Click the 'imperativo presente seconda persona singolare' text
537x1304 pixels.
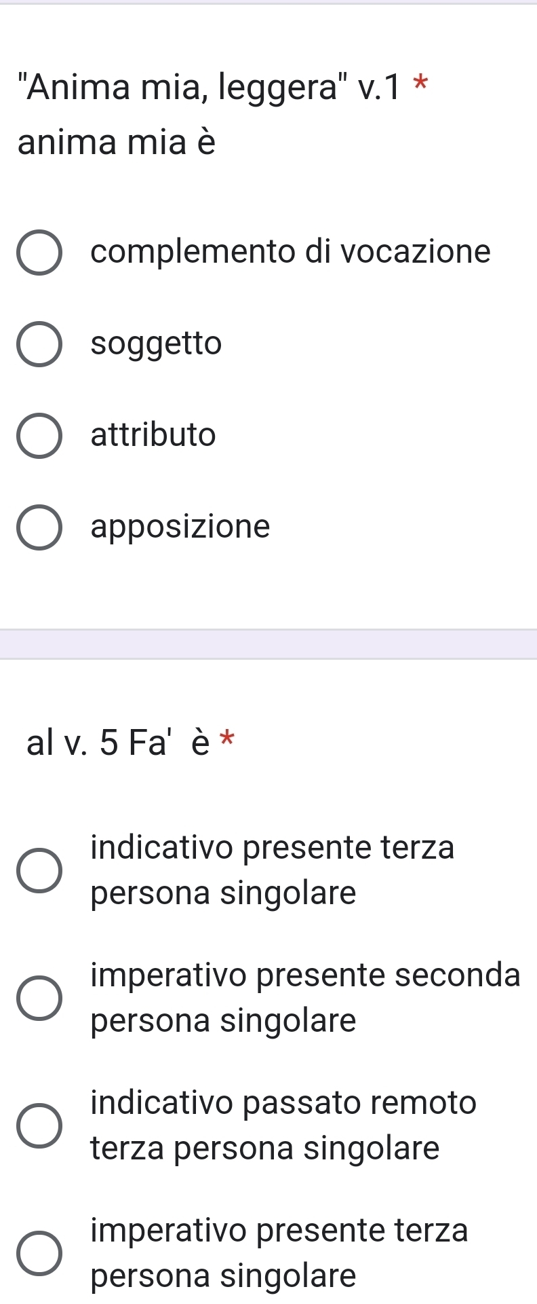(x=305, y=998)
